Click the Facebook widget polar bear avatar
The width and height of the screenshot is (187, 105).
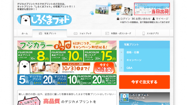point(124,98)
